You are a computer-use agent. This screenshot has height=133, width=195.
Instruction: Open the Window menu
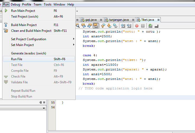coord(59,4)
